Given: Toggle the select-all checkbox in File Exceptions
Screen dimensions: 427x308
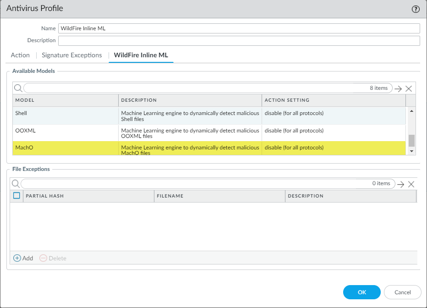Looking at the screenshot, I should [x=16, y=196].
